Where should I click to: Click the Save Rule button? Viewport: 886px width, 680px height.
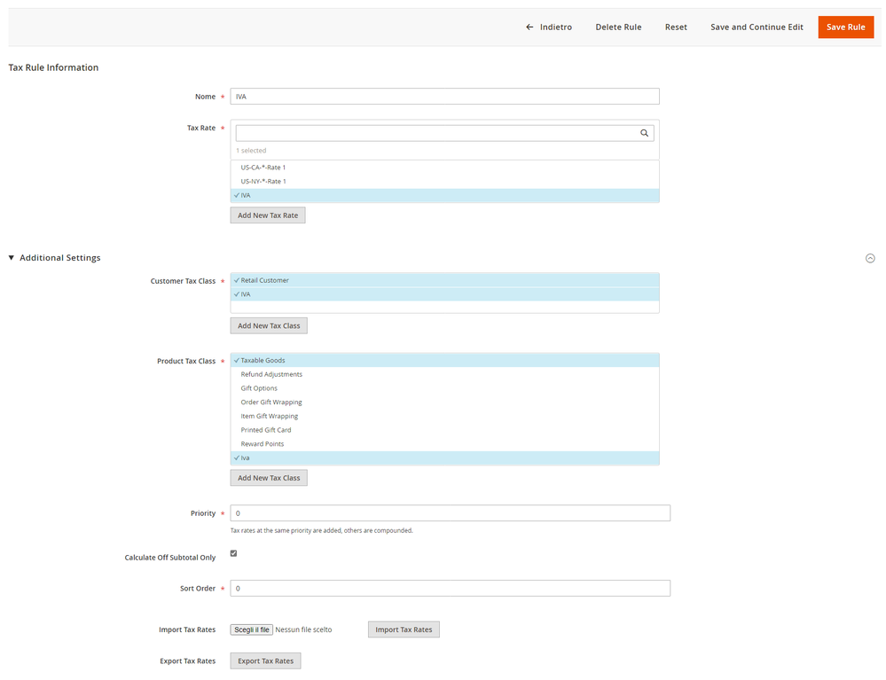click(x=845, y=27)
